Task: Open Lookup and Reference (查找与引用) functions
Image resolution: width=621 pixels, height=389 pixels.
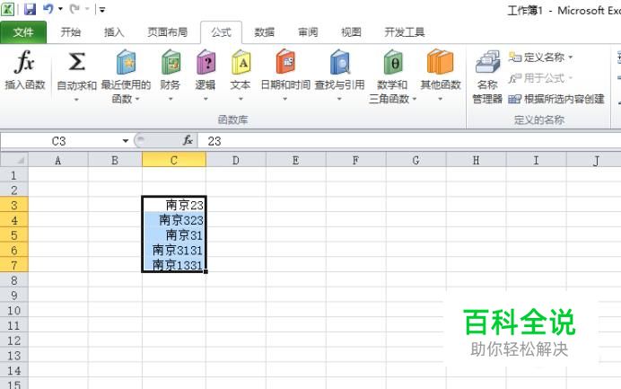Action: pyautogui.click(x=340, y=62)
